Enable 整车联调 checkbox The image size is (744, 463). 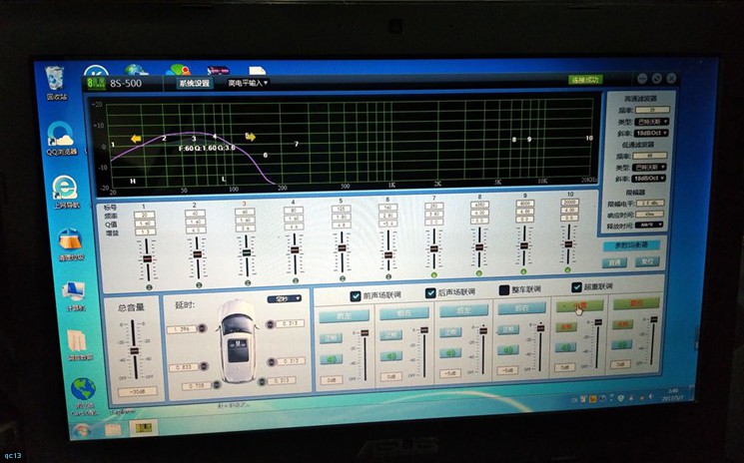504,289
